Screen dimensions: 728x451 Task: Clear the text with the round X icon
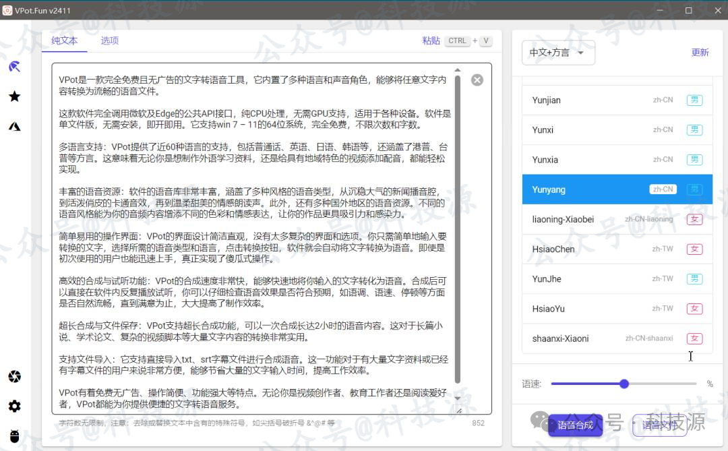coord(477,80)
